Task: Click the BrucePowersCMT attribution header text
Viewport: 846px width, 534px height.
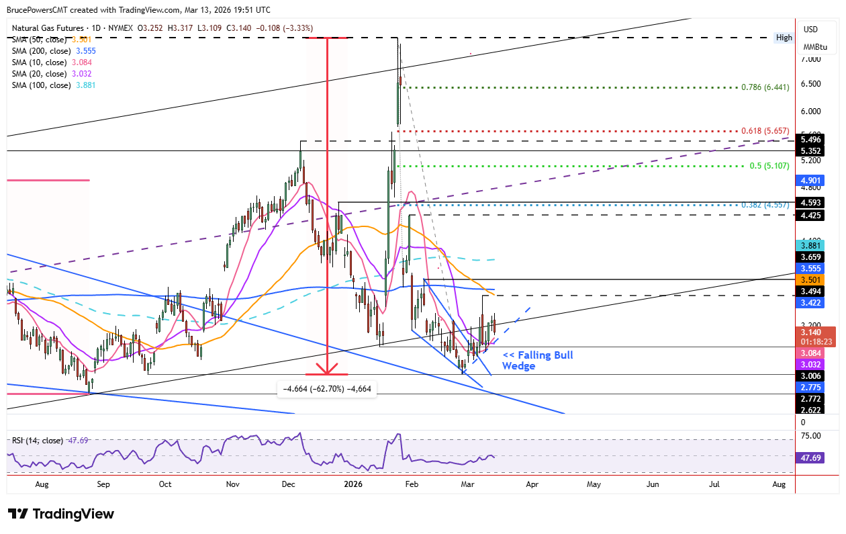Action: pos(140,10)
